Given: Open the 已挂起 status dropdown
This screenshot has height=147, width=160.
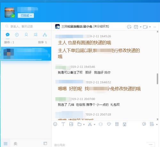Looking at the screenshot, I should (26, 15).
